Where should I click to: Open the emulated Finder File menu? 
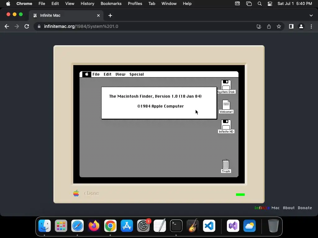click(x=96, y=74)
